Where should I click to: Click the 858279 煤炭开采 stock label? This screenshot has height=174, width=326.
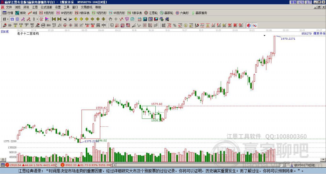[x=313, y=33]
